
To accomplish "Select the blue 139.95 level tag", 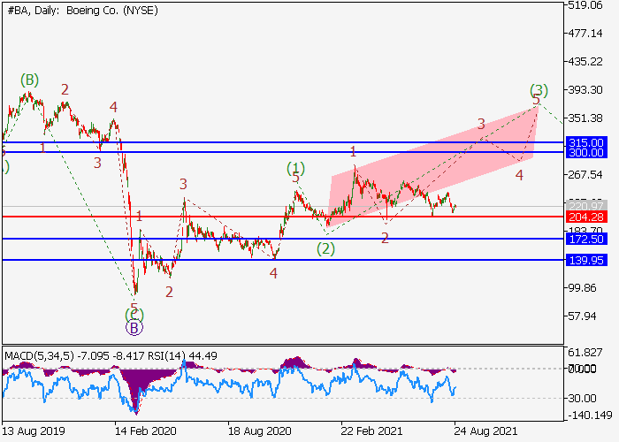I will 586,260.
